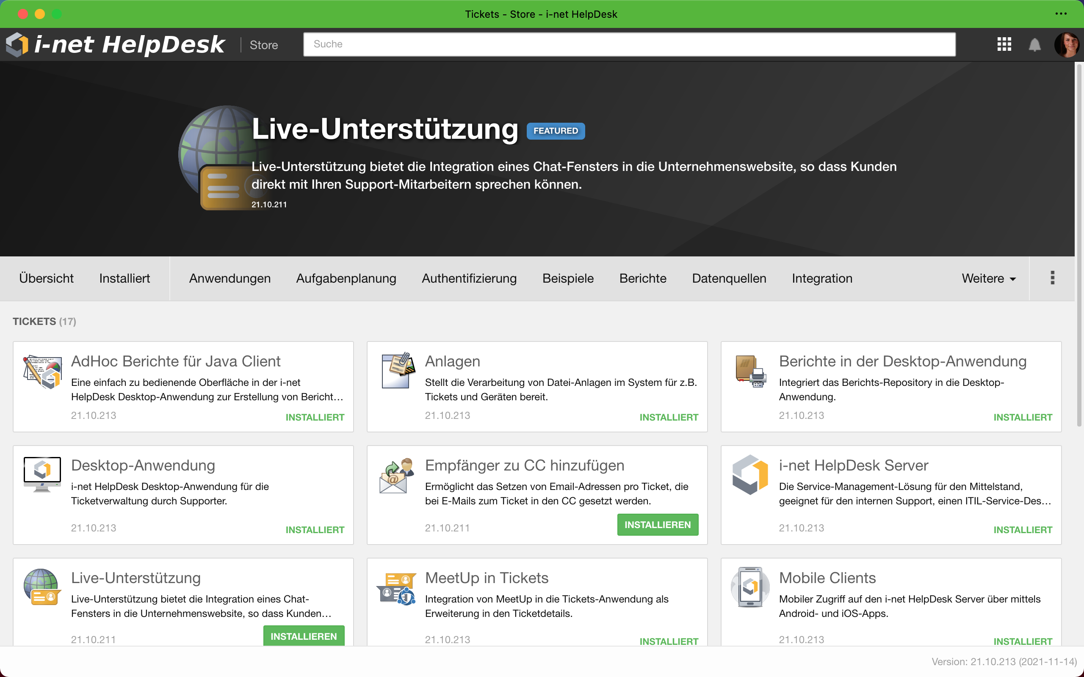This screenshot has height=677, width=1084.
Task: Open the user profile avatar
Action: (x=1067, y=44)
